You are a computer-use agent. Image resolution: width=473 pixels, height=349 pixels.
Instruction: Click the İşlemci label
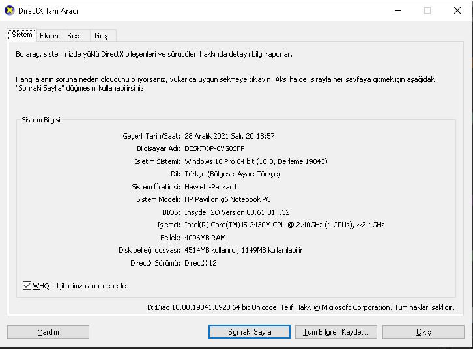(169, 225)
